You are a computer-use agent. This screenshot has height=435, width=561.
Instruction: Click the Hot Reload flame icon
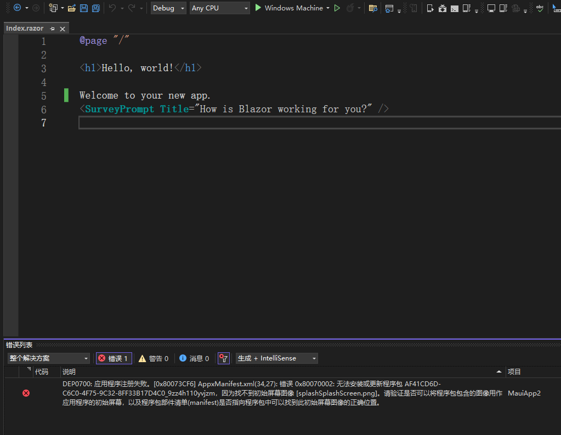[350, 8]
